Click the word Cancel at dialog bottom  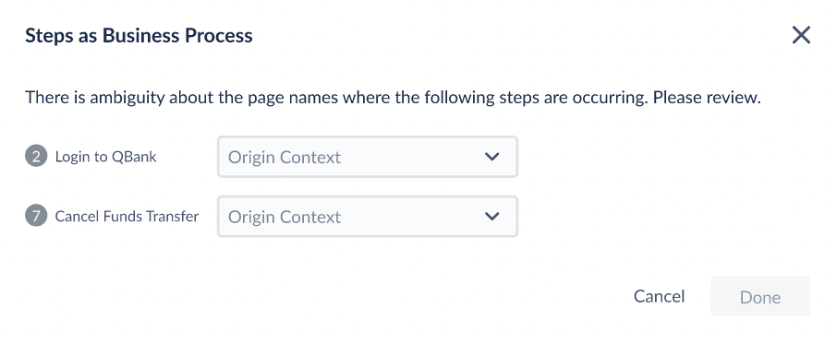tap(659, 296)
